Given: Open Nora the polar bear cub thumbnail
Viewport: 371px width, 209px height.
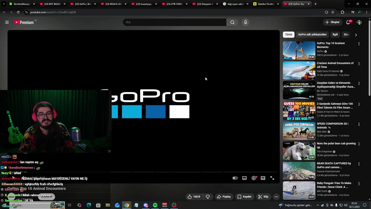Looking at the screenshot, I should (299, 151).
